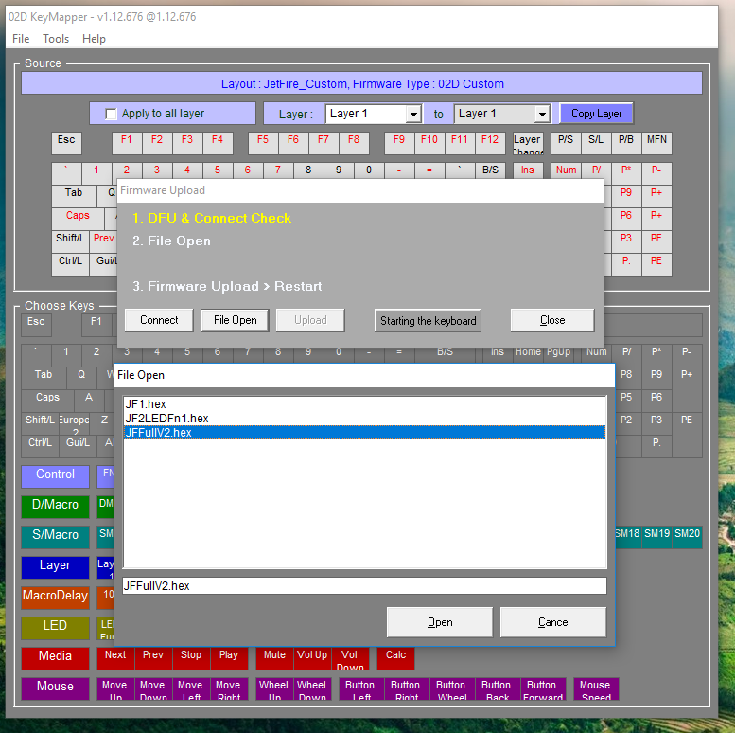Image resolution: width=735 pixels, height=733 pixels.
Task: Click the Copy Layer button
Action: (596, 114)
